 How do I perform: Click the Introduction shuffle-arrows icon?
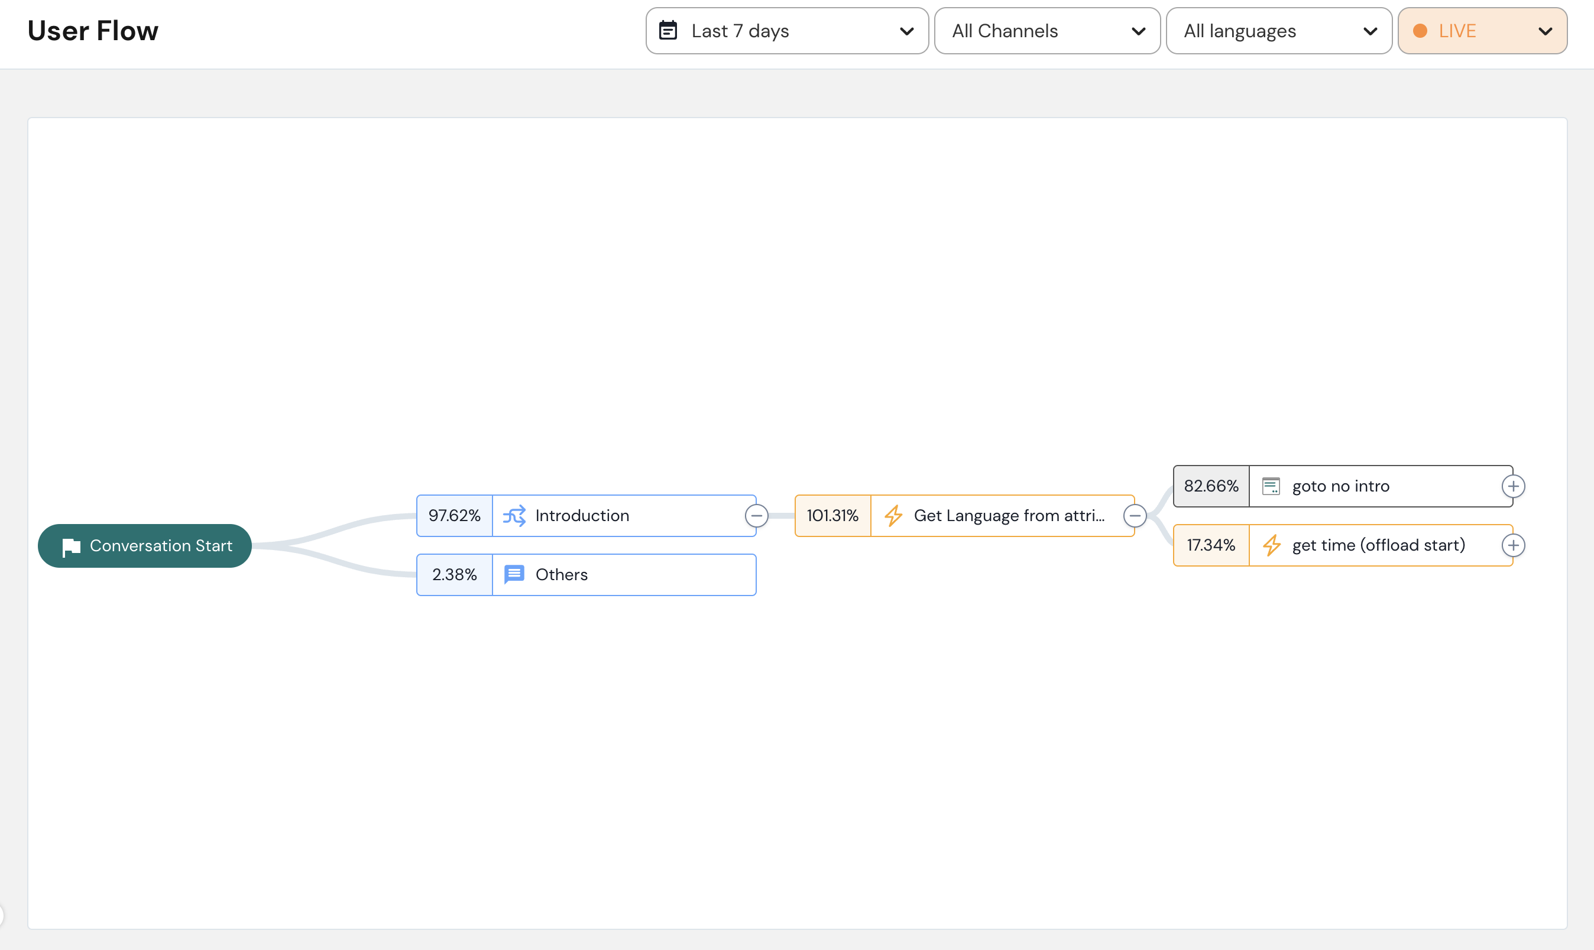pyautogui.click(x=514, y=516)
